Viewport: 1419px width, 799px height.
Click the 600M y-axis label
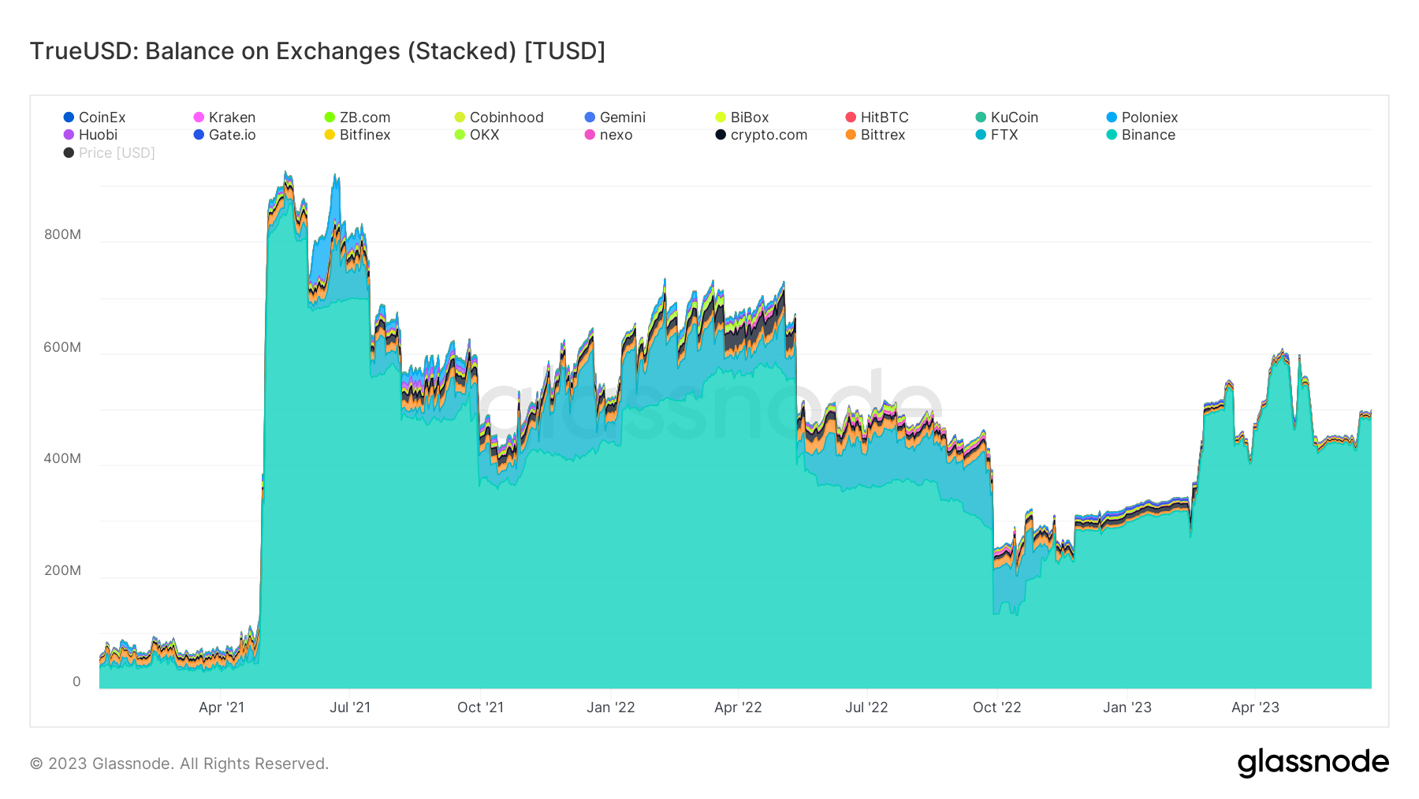(62, 347)
